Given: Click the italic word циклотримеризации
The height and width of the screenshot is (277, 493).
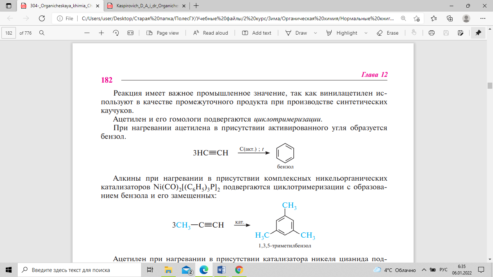Looking at the screenshot, I should 287,119.
